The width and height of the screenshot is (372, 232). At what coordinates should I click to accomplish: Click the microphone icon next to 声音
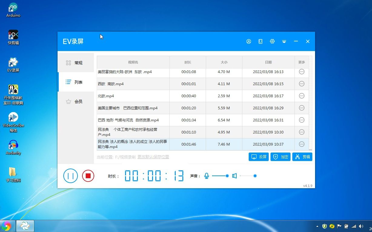(206, 176)
